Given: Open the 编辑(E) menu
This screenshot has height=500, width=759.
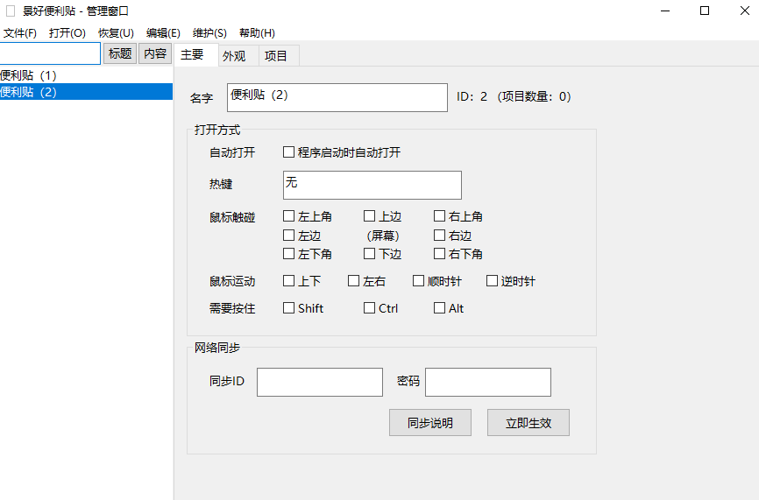Looking at the screenshot, I should pos(163,33).
